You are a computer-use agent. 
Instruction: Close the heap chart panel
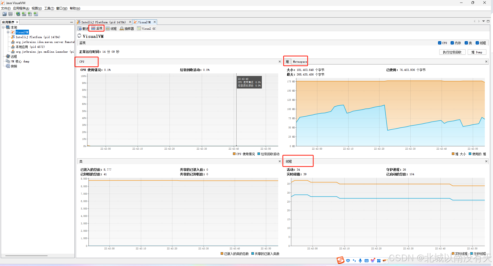click(486, 62)
